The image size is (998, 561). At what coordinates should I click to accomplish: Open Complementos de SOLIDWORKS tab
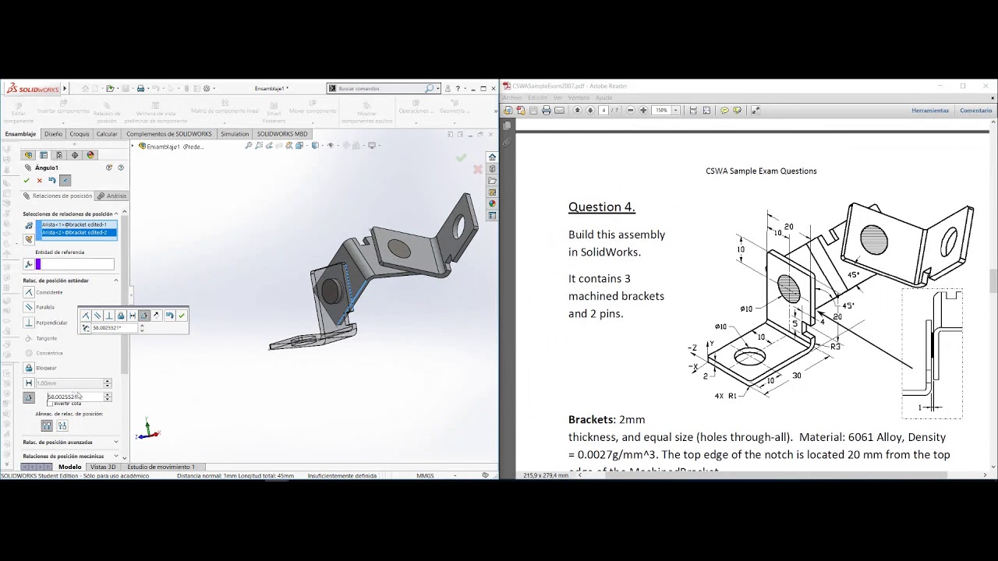tap(169, 134)
